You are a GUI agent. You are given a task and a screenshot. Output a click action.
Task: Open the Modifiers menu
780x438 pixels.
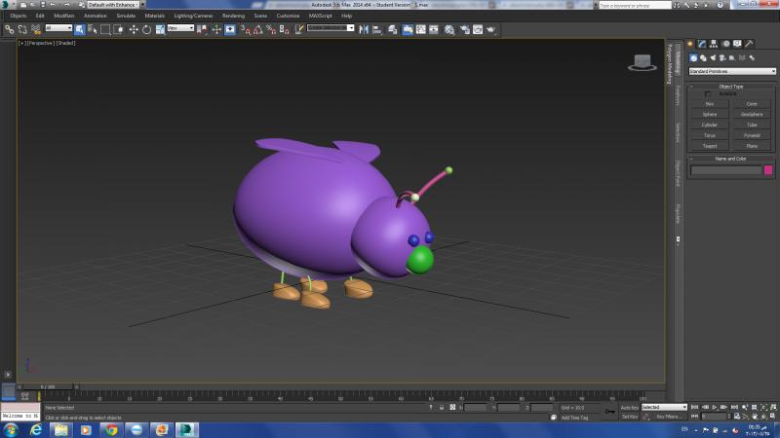[63, 16]
